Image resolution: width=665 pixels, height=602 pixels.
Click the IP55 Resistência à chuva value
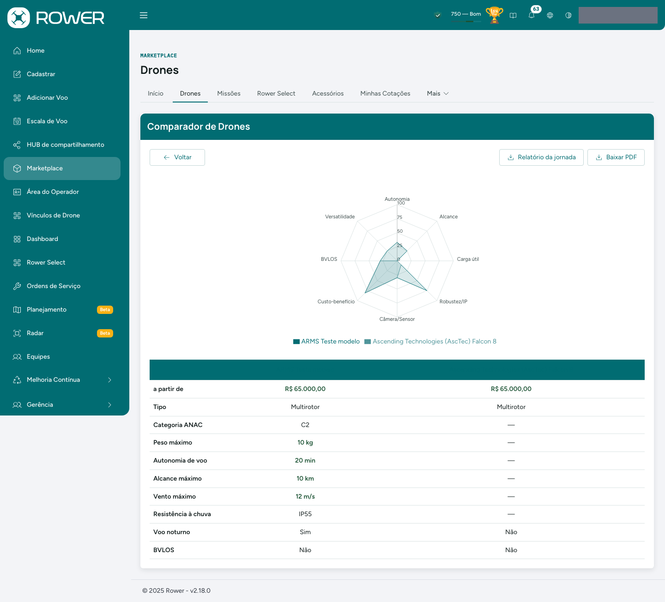pyautogui.click(x=305, y=514)
